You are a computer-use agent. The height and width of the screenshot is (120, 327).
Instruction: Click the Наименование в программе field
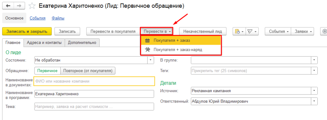pos(94,94)
